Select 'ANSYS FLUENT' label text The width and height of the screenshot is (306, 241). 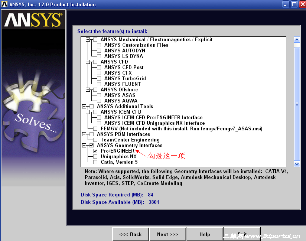122,84
